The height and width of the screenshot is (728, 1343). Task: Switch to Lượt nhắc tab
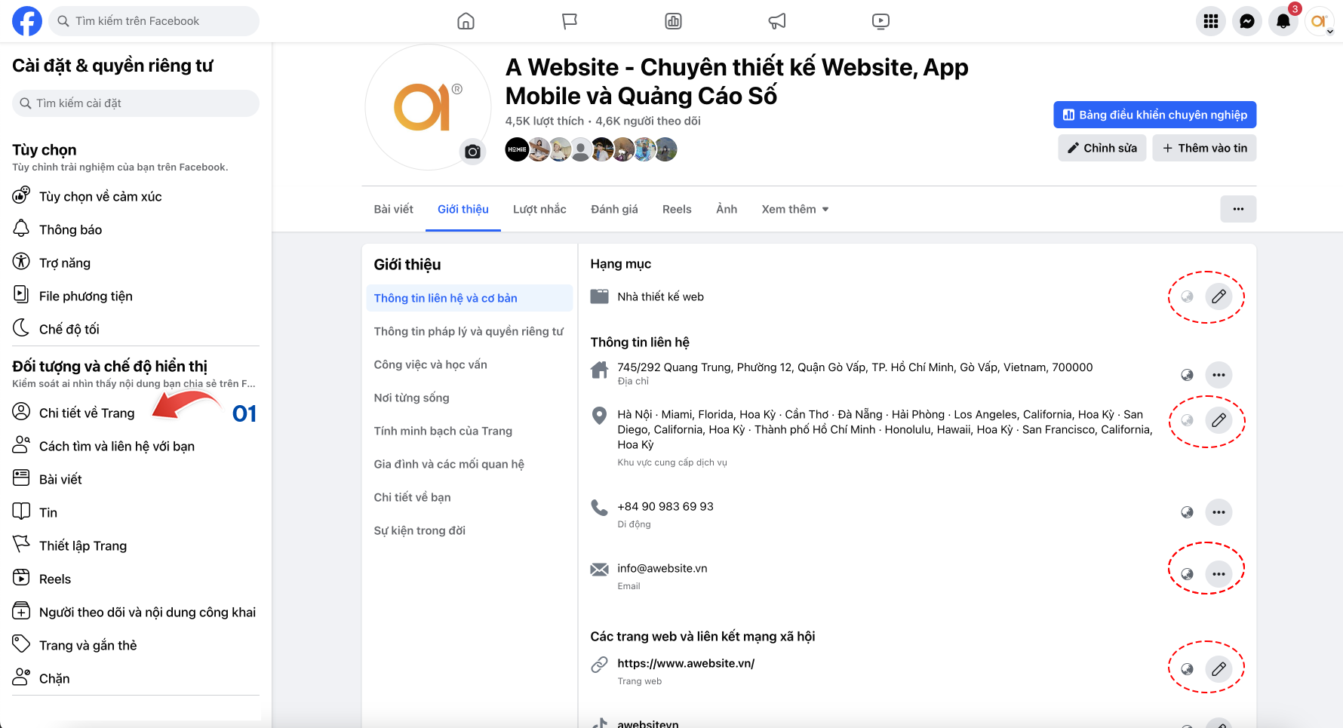(539, 209)
